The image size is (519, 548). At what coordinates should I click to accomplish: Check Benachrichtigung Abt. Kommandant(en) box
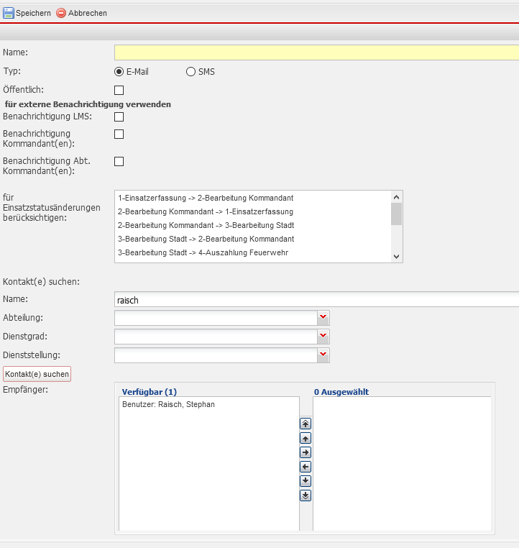pyautogui.click(x=119, y=161)
